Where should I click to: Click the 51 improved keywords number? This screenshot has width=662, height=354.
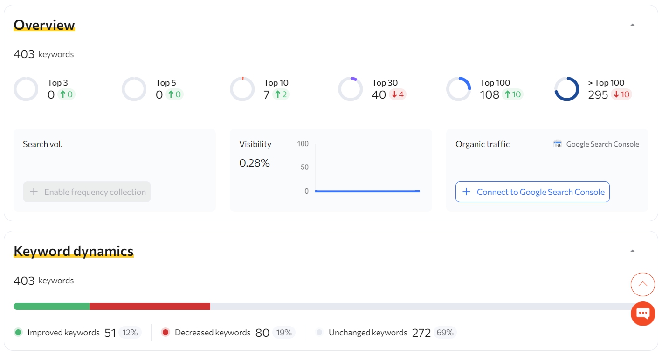point(110,333)
